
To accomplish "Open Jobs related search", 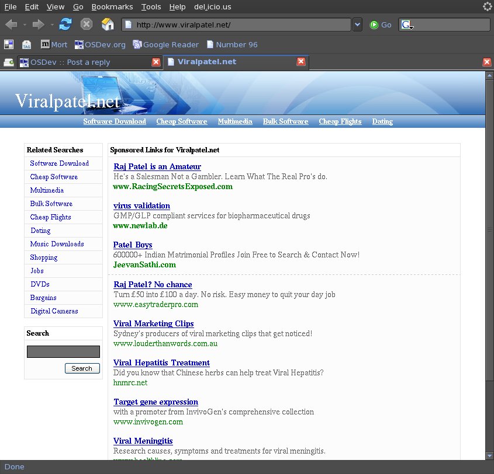I will 37,271.
